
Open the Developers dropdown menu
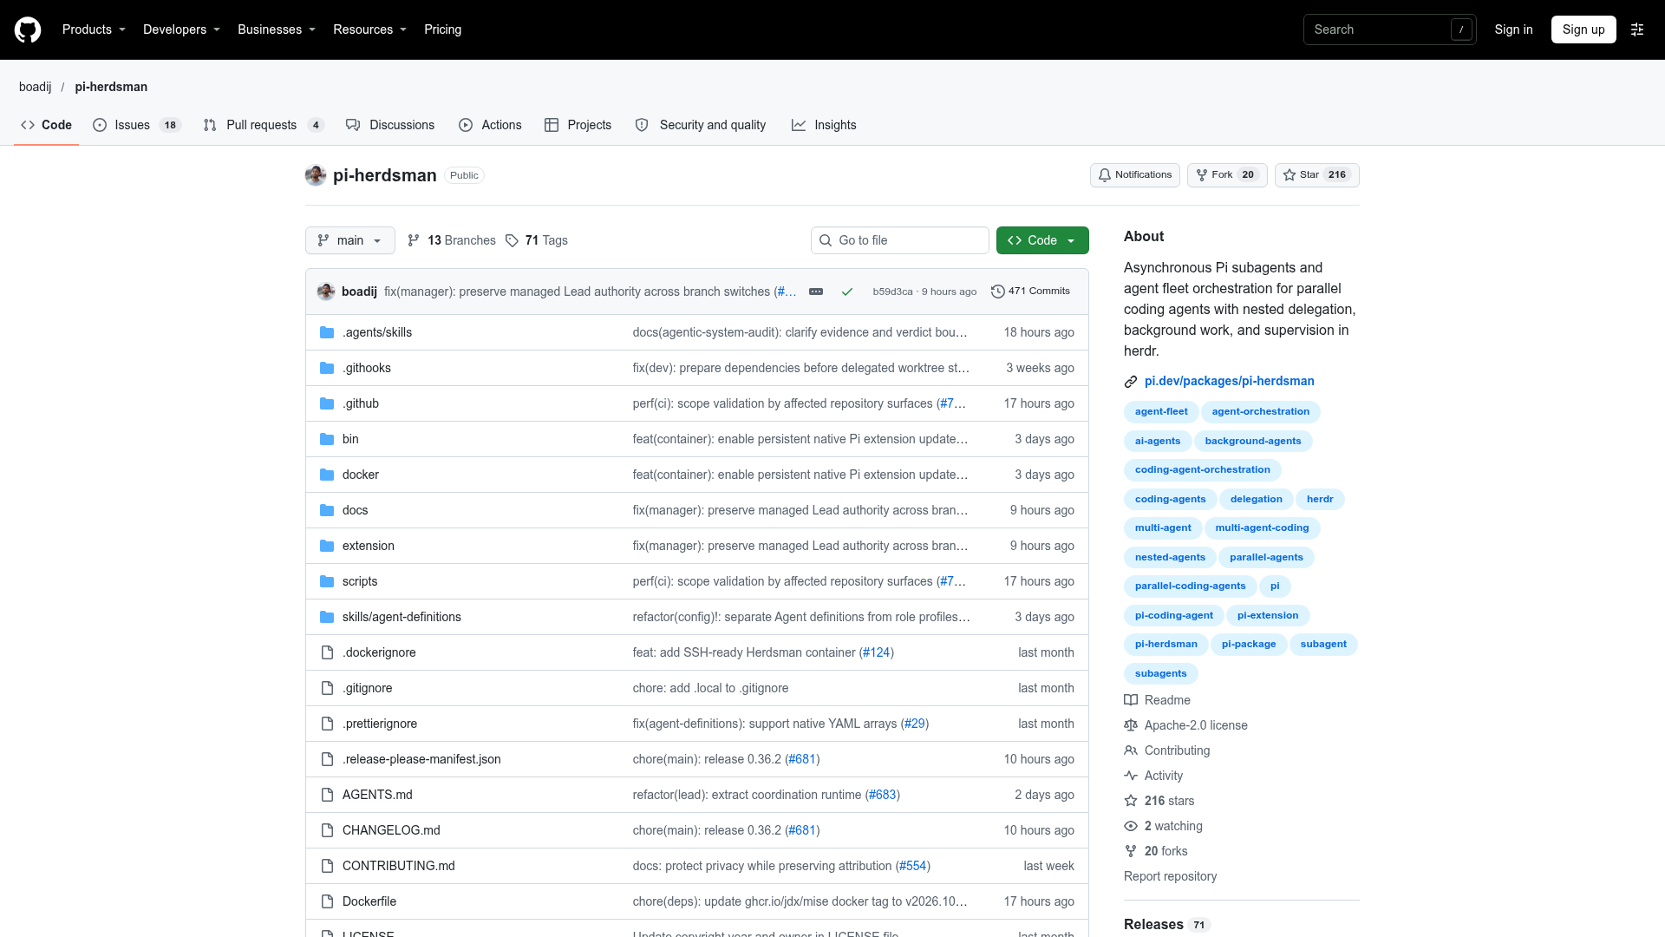181,29
